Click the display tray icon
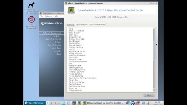 143,103
